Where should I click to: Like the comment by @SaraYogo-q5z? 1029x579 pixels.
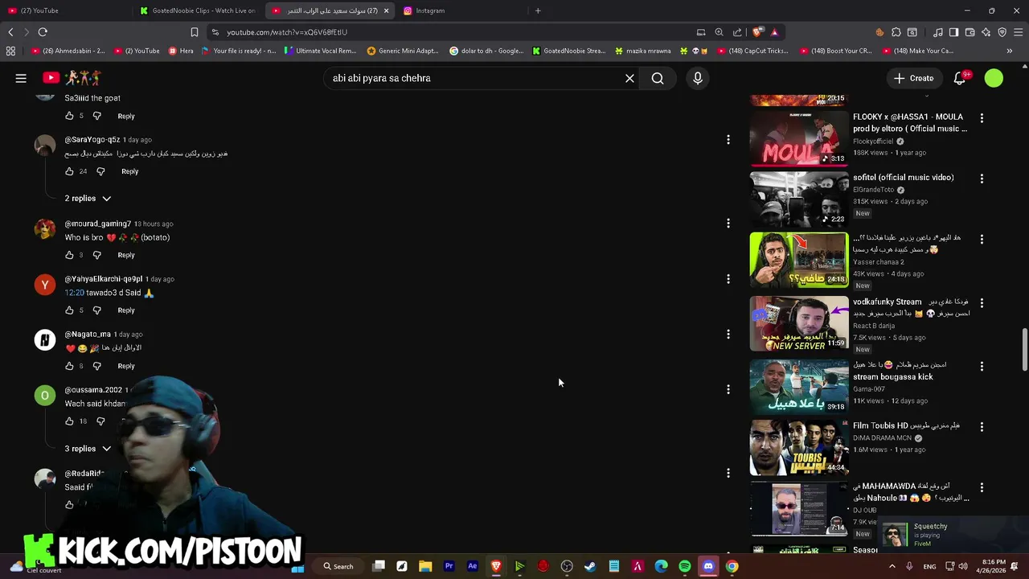[x=69, y=171]
